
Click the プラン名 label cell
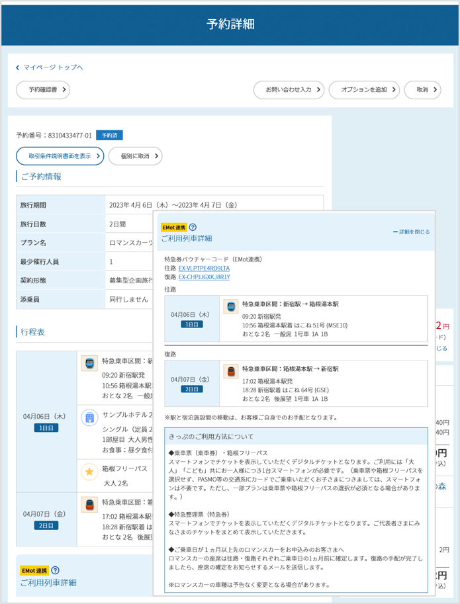click(60, 243)
